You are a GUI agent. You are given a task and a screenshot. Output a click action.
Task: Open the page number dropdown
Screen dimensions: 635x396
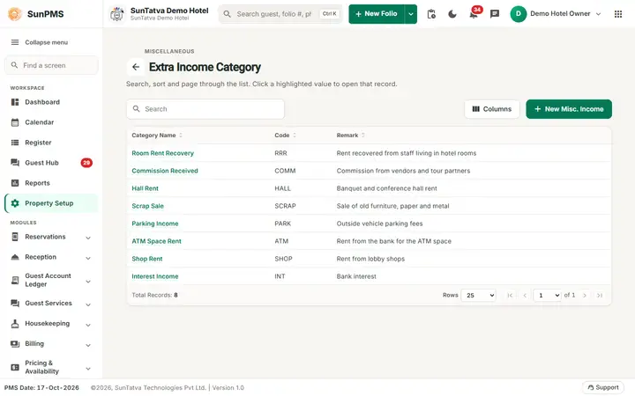pos(547,296)
